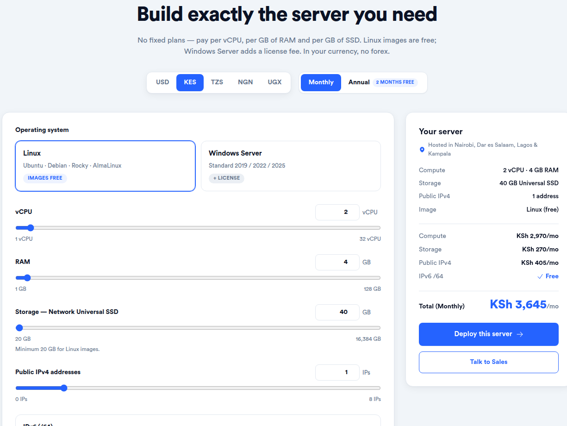
Task: Click the Operating system section label
Action: [42, 130]
